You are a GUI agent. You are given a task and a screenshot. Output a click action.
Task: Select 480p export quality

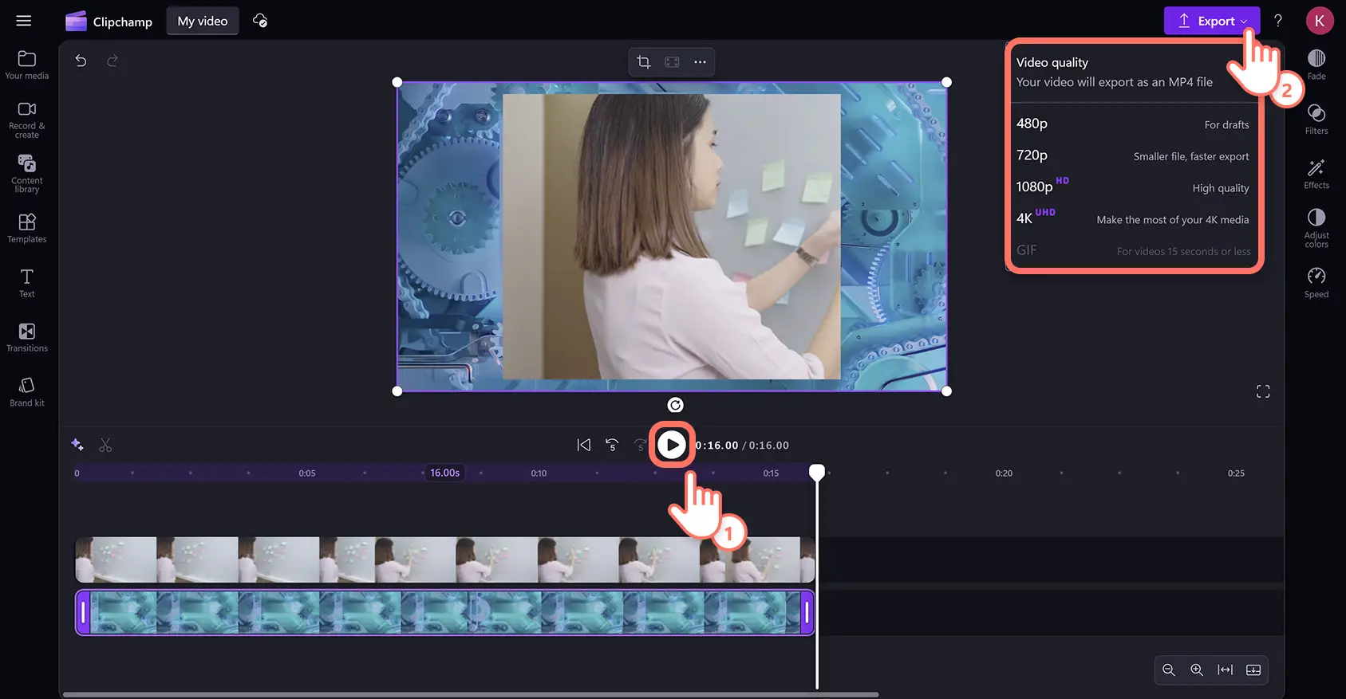[x=1133, y=124]
